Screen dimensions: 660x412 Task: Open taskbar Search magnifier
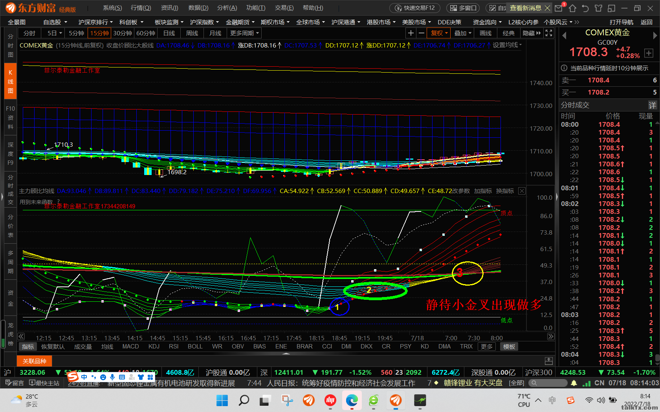[x=244, y=401]
